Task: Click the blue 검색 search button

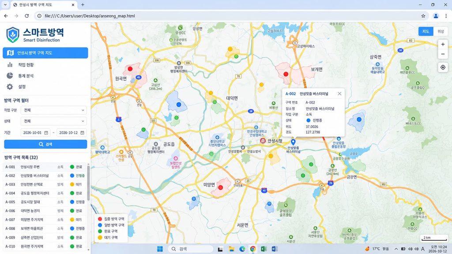Action: click(45, 144)
